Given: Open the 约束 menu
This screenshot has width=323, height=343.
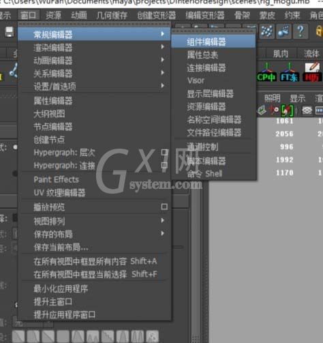Looking at the screenshot, I should (x=292, y=15).
